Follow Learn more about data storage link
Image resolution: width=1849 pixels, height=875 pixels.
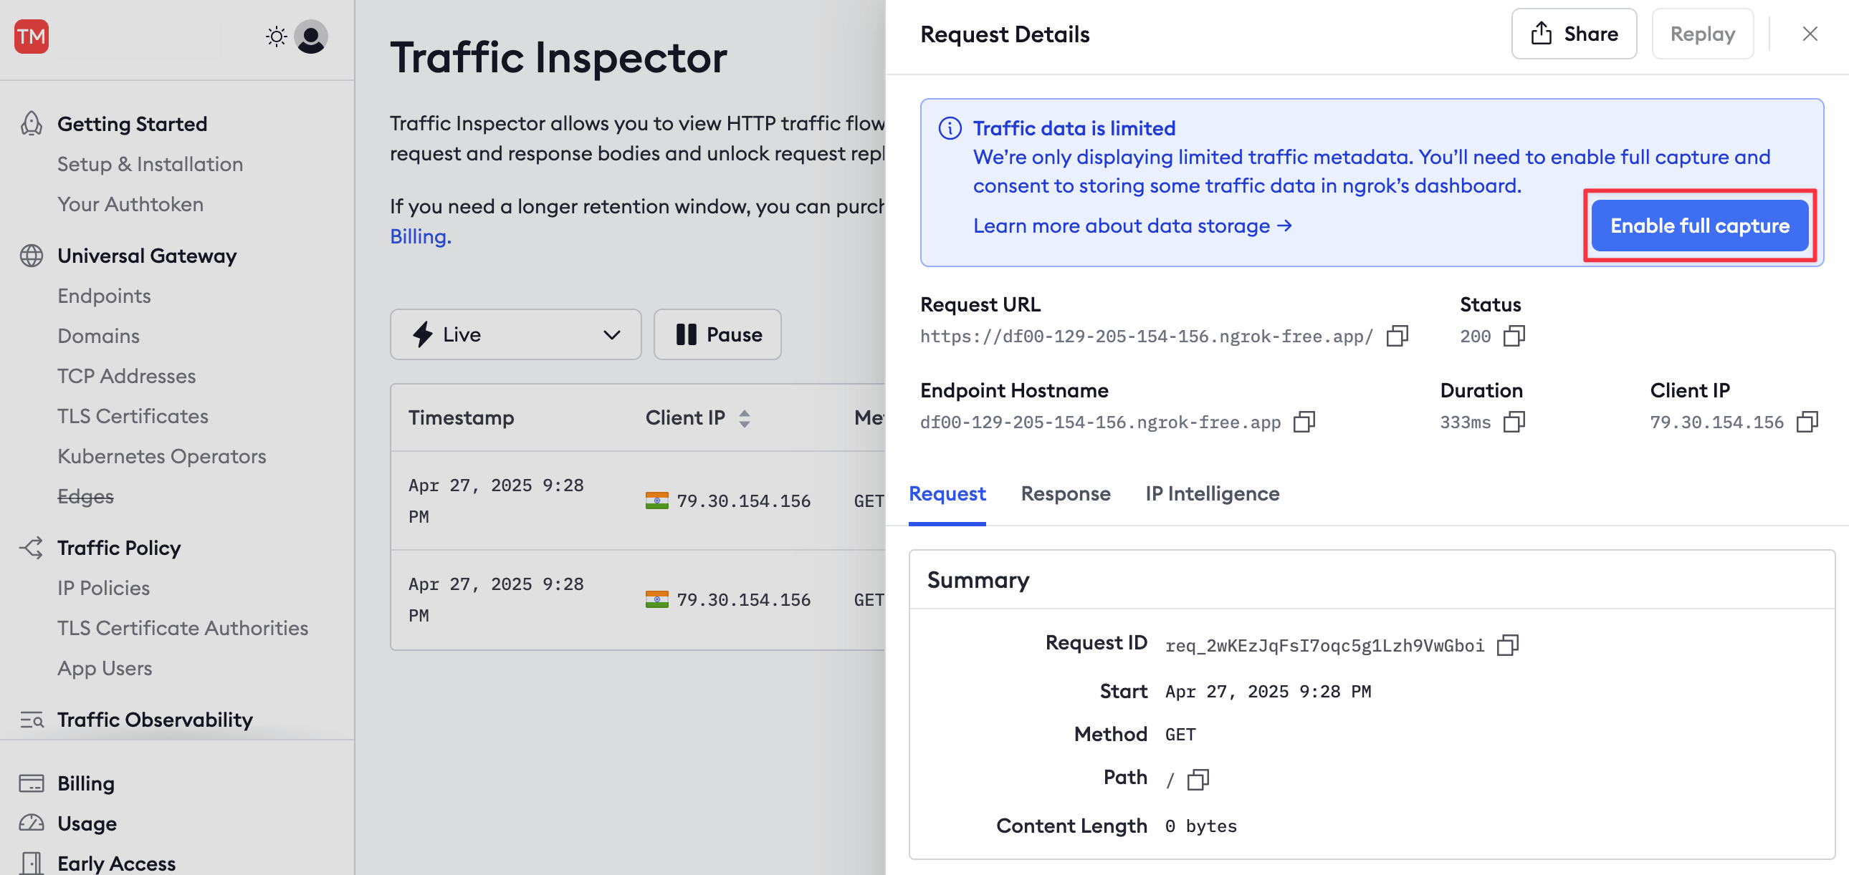[1132, 226]
